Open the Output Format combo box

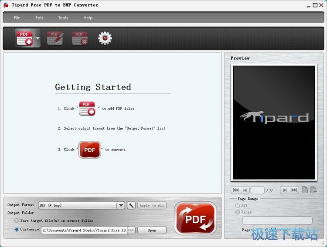pos(82,205)
